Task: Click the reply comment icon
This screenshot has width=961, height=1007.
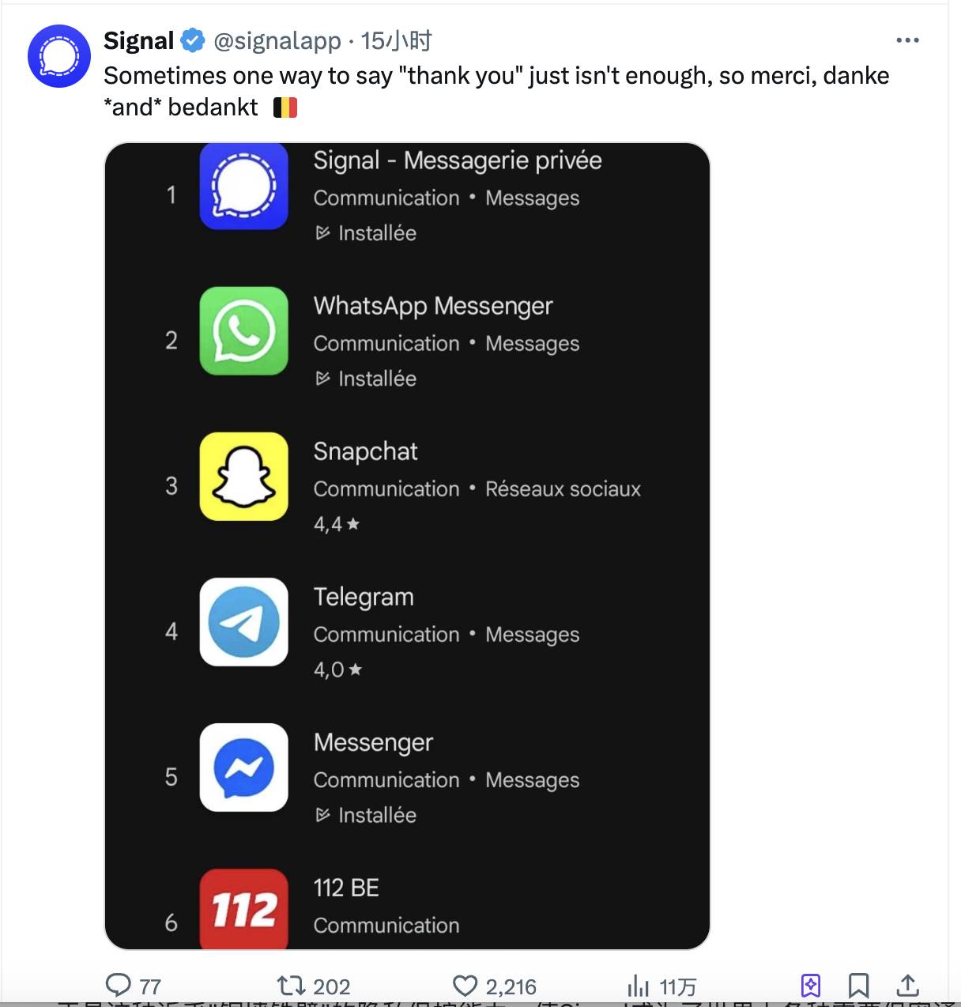Action: pyautogui.click(x=119, y=985)
